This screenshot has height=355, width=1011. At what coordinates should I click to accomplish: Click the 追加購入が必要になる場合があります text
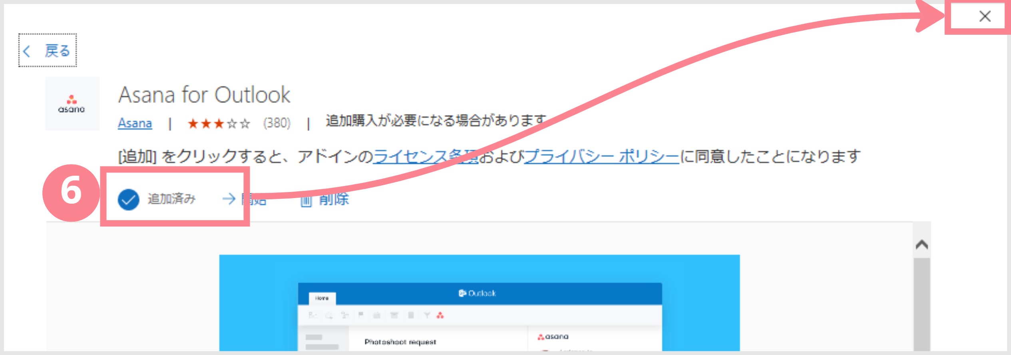(436, 120)
